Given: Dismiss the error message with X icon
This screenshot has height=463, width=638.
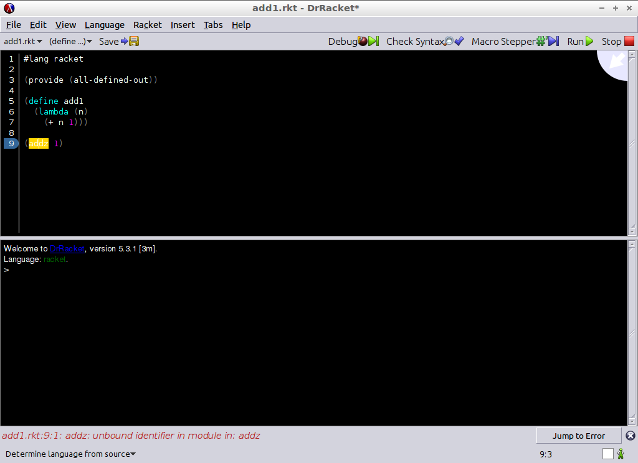Looking at the screenshot, I should [631, 436].
